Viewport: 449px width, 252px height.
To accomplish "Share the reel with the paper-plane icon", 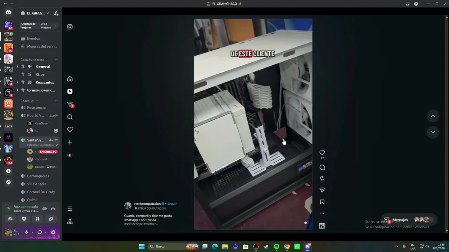I will pos(322,190).
